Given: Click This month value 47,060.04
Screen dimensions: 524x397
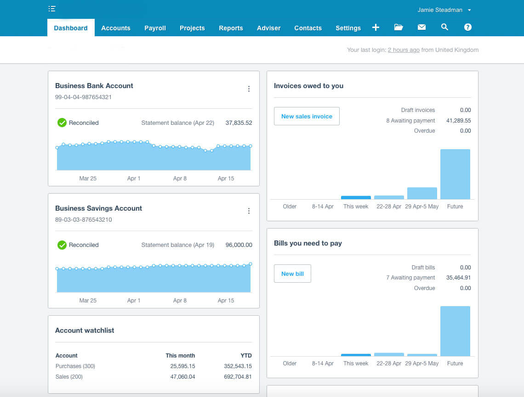Looking at the screenshot, I should 182,377.
